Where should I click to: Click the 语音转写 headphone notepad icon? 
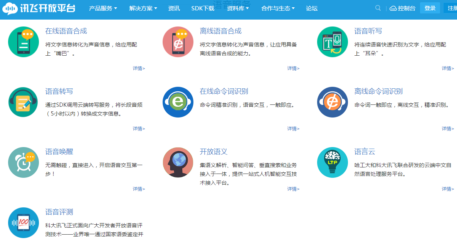pyautogui.click(x=24, y=102)
